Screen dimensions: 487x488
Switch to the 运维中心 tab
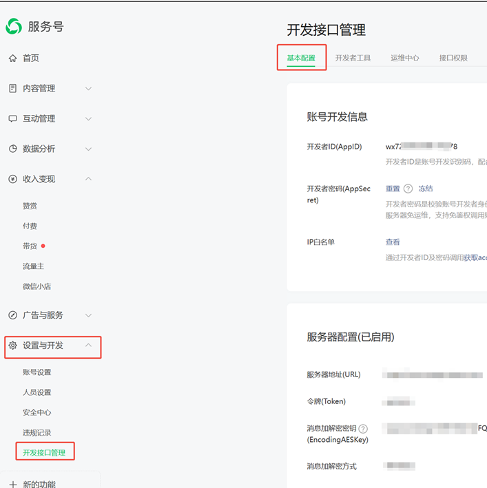click(x=405, y=58)
